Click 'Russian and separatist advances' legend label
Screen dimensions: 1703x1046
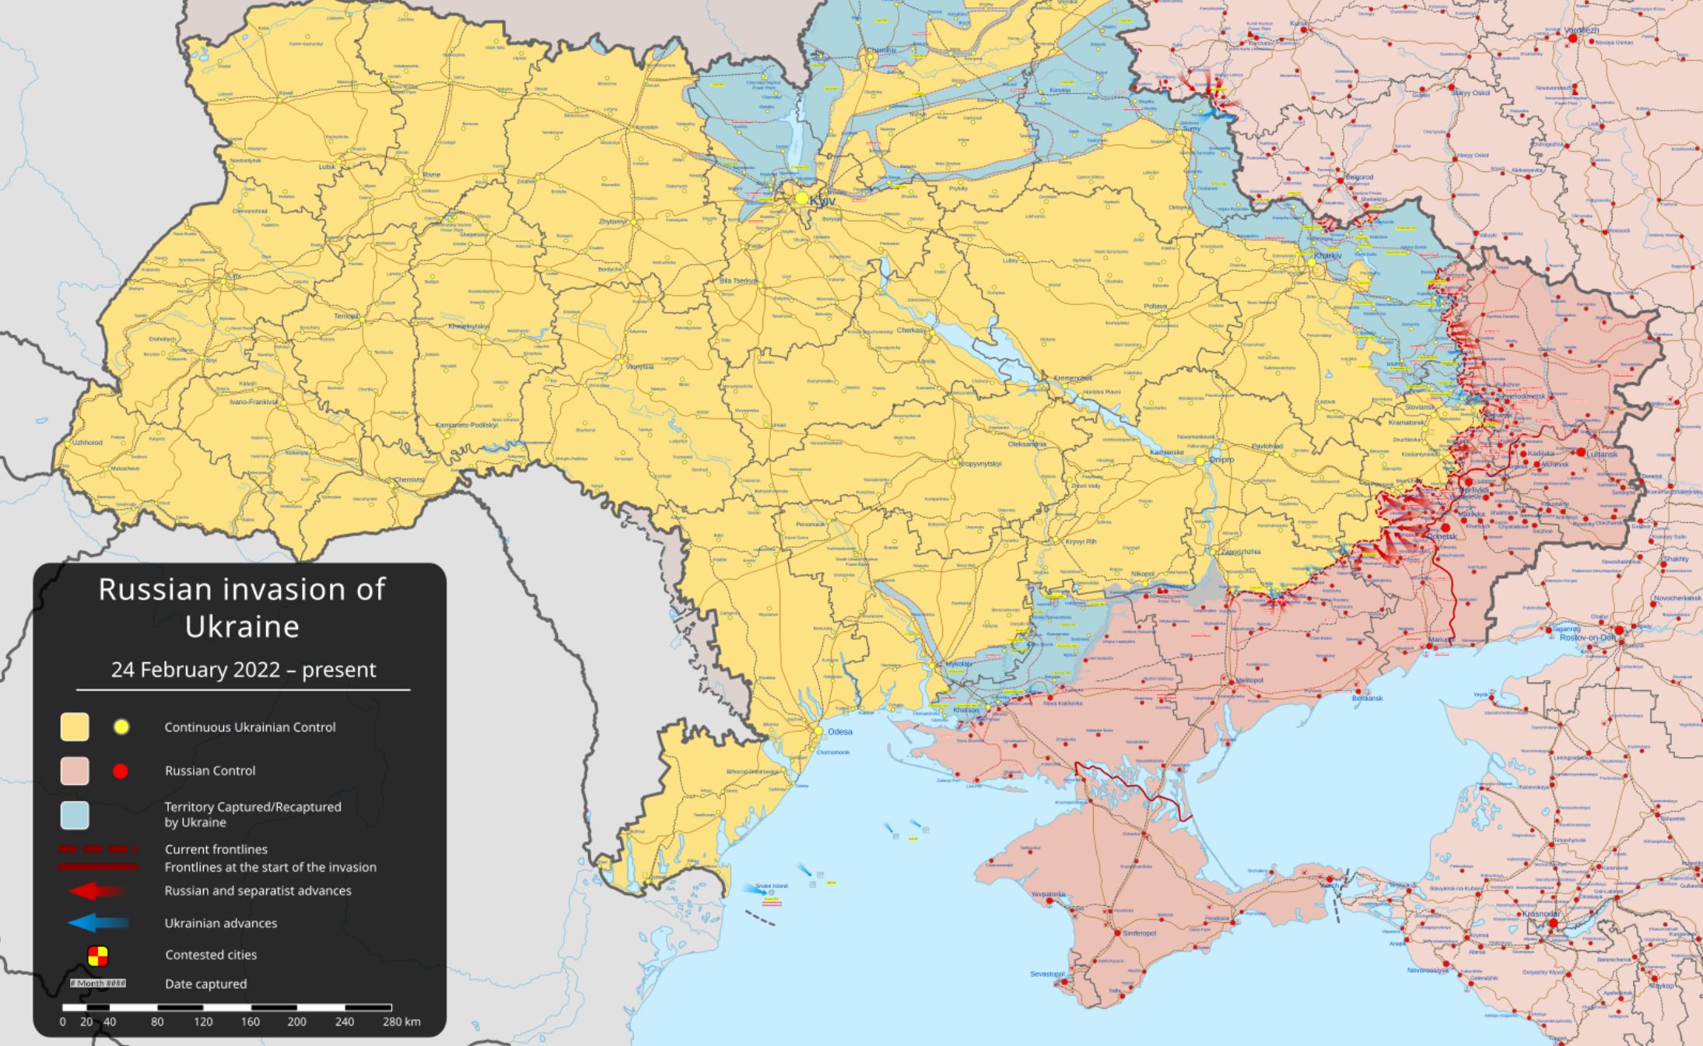click(x=258, y=890)
